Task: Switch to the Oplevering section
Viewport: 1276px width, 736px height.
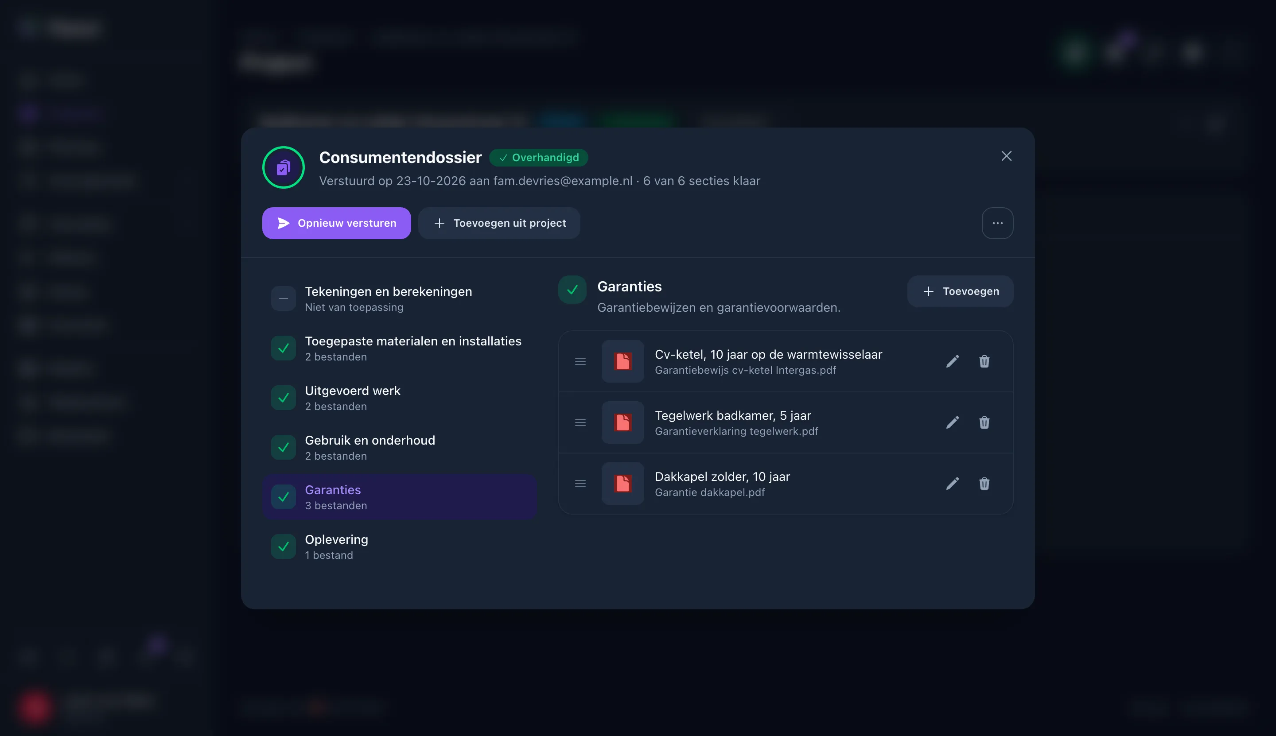Action: (399, 546)
